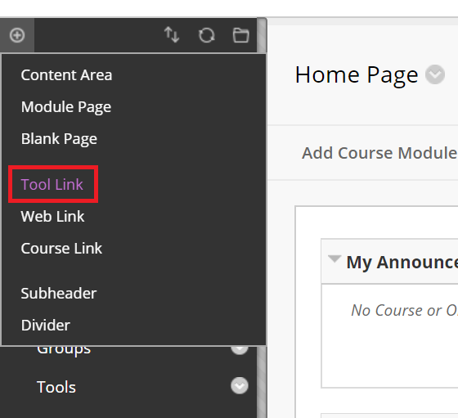Viewport: 458px width, 418px height.
Task: Open the Home Page options chevron
Action: point(435,74)
